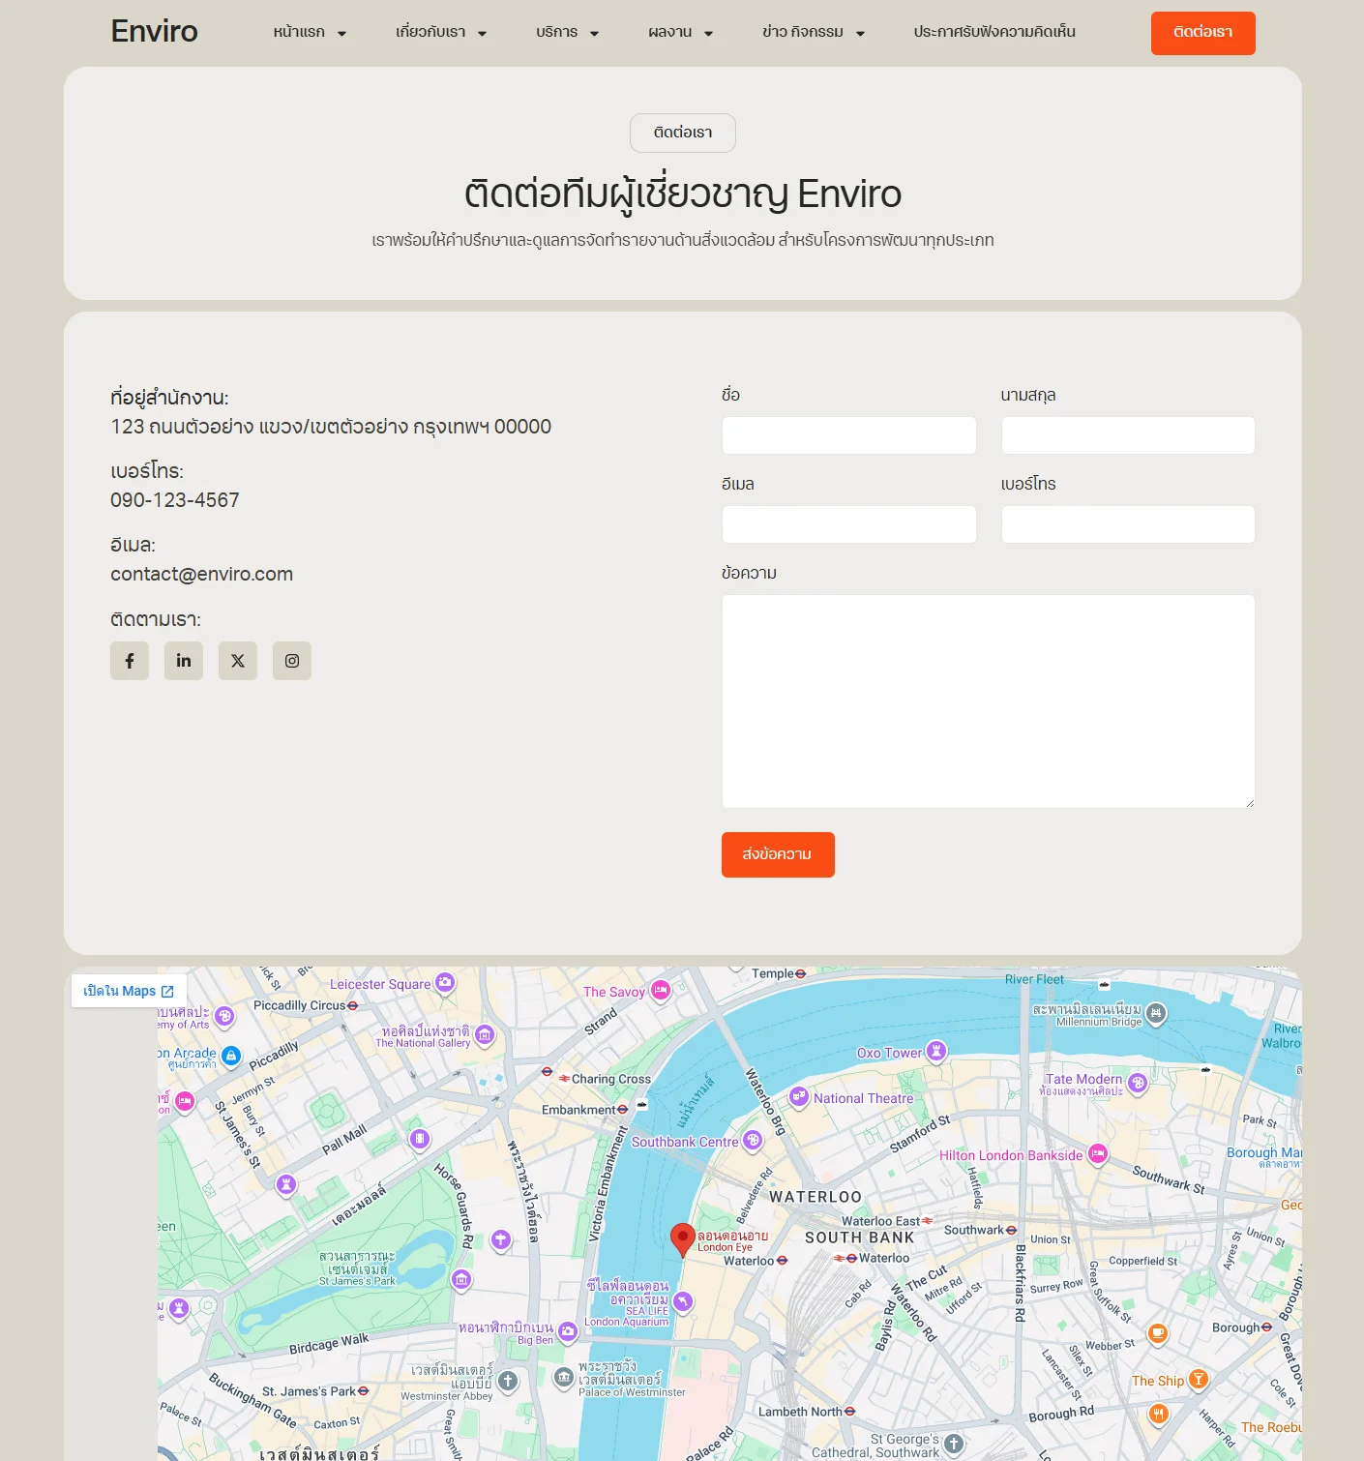The image size is (1364, 1461).
Task: Expand the ข่าว กิจกรรม dropdown arrow
Action: (x=860, y=33)
